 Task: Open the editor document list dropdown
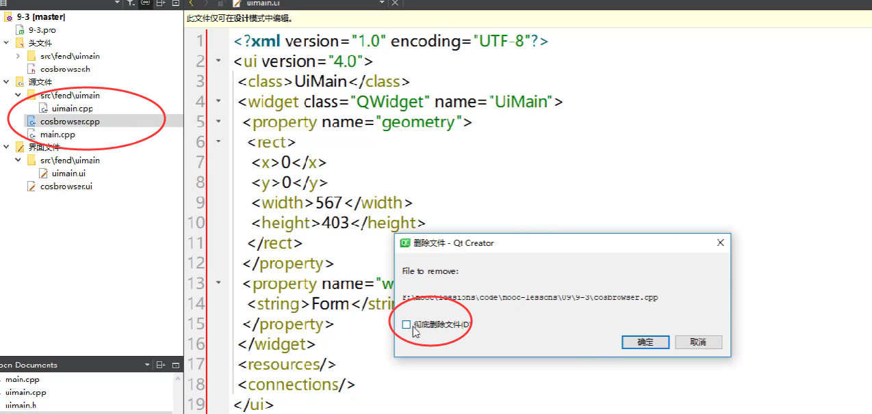(382, 3)
